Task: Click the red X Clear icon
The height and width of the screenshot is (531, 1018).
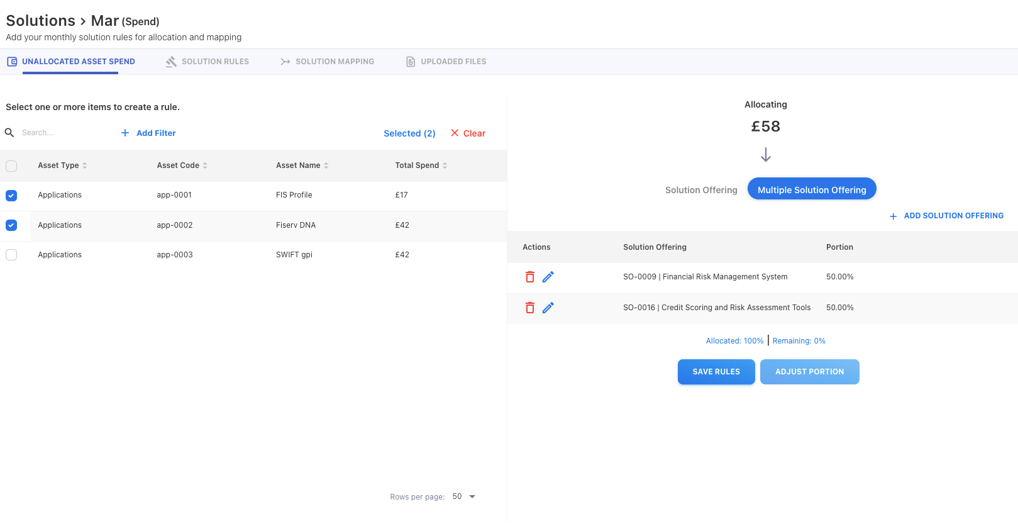Action: [x=455, y=133]
